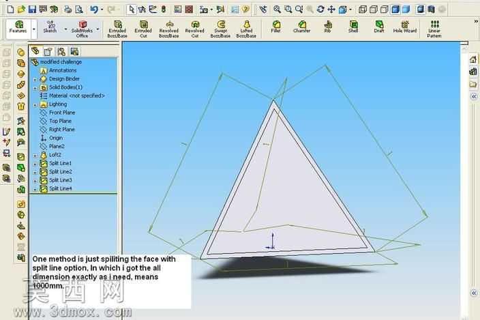Screen dimensions: 480x320
Task: Open Print Preview
Action: 79,10
